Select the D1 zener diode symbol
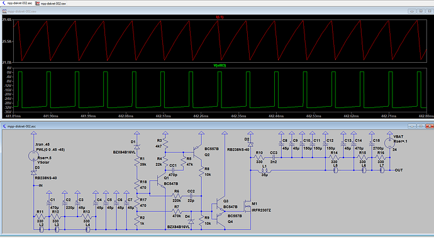Image resolution: width=434 pixels, height=238 pixels. (x=136, y=147)
